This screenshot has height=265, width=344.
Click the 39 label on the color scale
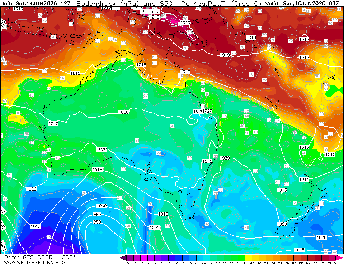point(239,263)
